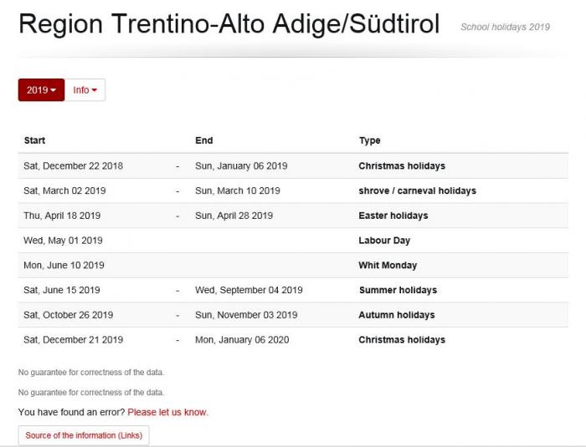Click the End column header
Screen dimensions: 586x447
pyautogui.click(x=204, y=140)
